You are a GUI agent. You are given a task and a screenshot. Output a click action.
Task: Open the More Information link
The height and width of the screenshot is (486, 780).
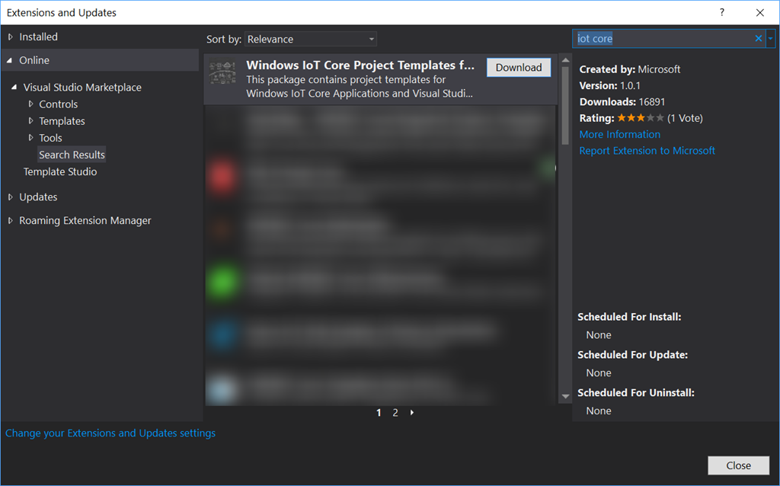click(620, 134)
